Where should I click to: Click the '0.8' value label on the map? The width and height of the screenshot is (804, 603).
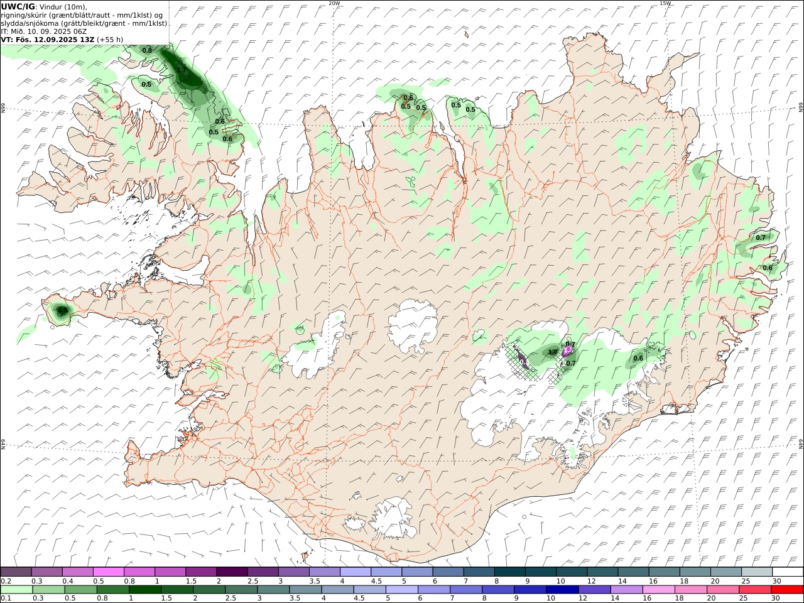tap(148, 50)
